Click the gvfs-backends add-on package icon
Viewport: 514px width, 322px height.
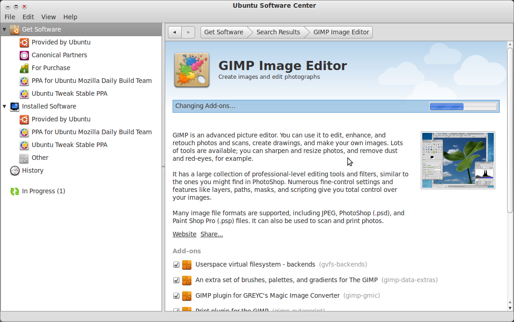pyautogui.click(x=187, y=264)
